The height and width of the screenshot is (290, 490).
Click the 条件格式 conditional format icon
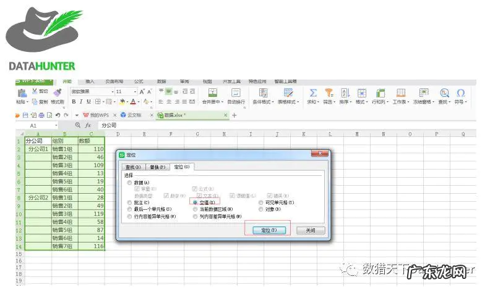(x=263, y=93)
